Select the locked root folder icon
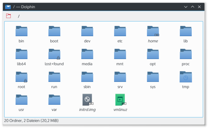 point(22,77)
